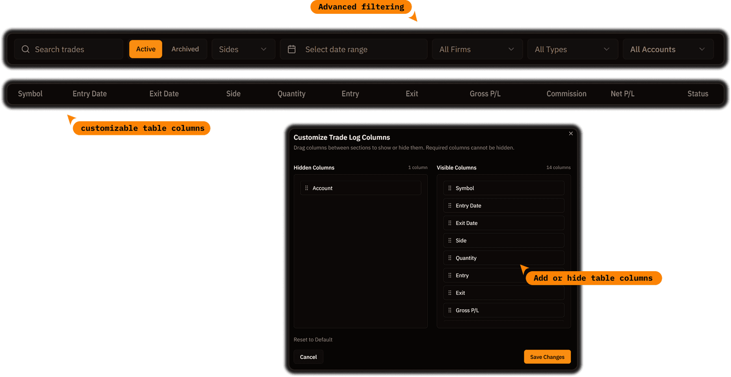This screenshot has width=731, height=377.
Task: Click the drag handle beside Quantity
Action: [450, 258]
